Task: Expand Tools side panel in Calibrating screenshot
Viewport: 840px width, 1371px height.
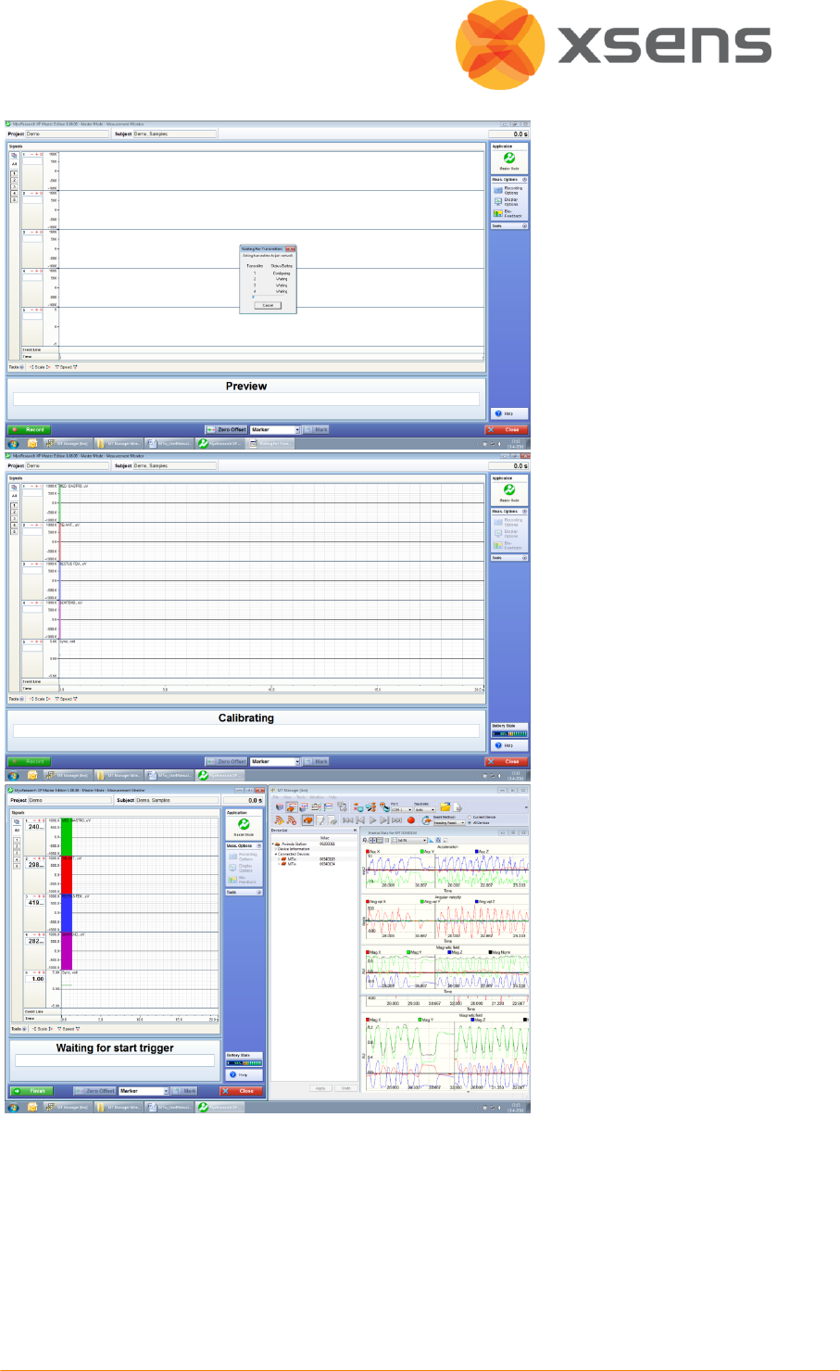Action: coord(524,557)
